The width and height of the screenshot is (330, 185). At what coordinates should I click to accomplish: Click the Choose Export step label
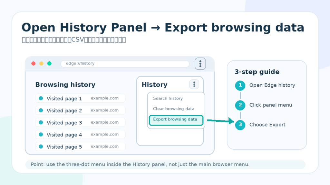click(267, 125)
